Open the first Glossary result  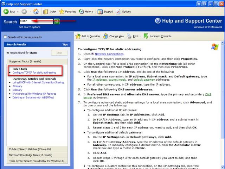point(17,86)
